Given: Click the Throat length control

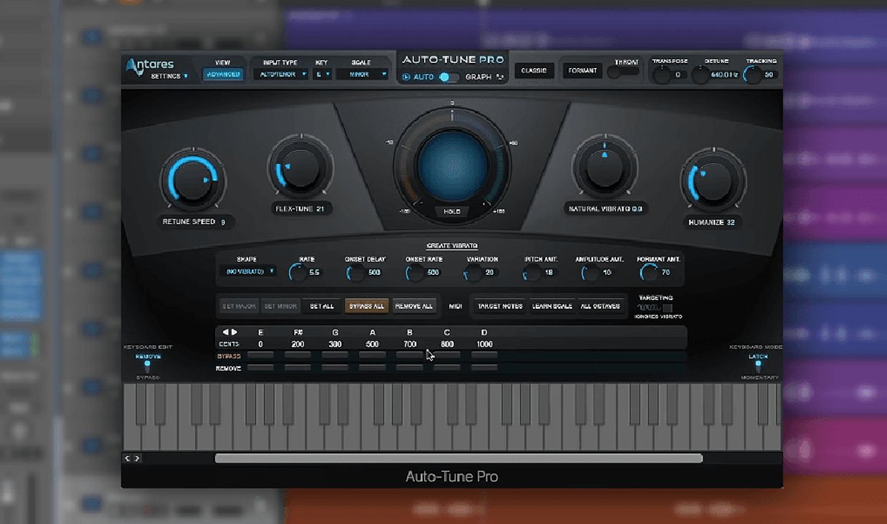Looking at the screenshot, I should point(623,71).
